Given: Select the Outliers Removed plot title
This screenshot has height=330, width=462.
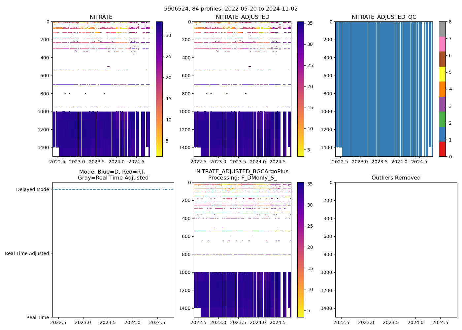Looking at the screenshot, I should tap(396, 178).
